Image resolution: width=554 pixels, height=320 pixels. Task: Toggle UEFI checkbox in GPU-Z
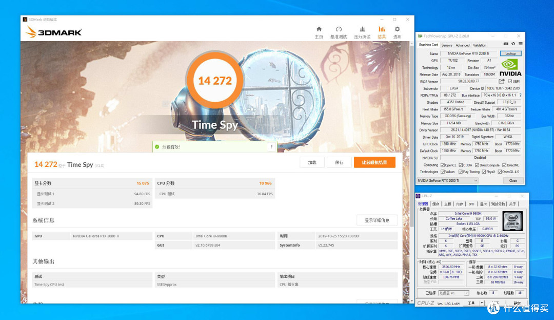pos(510,81)
